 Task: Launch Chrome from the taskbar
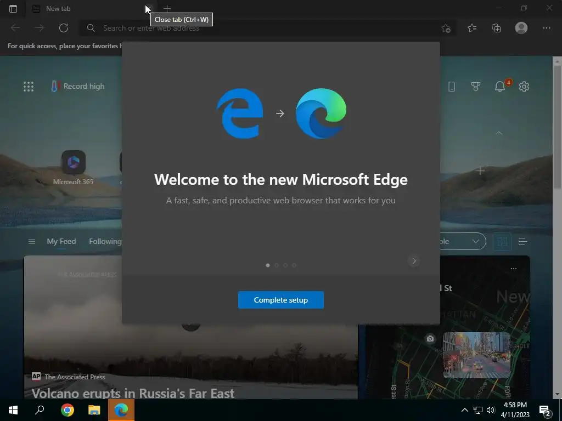pyautogui.click(x=67, y=410)
